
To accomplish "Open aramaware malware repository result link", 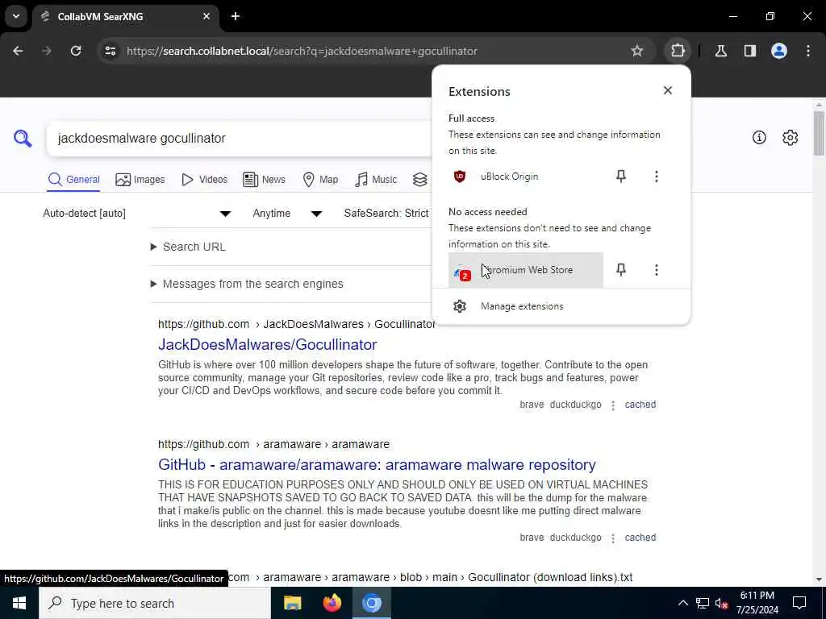I will click(377, 465).
